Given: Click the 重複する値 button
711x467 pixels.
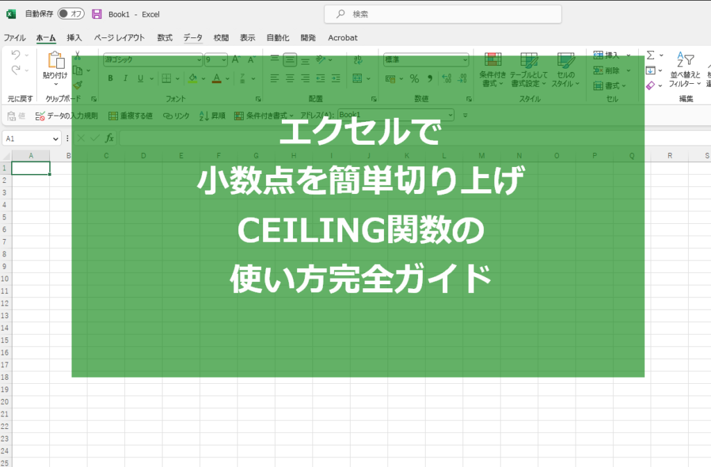Looking at the screenshot, I should (131, 116).
